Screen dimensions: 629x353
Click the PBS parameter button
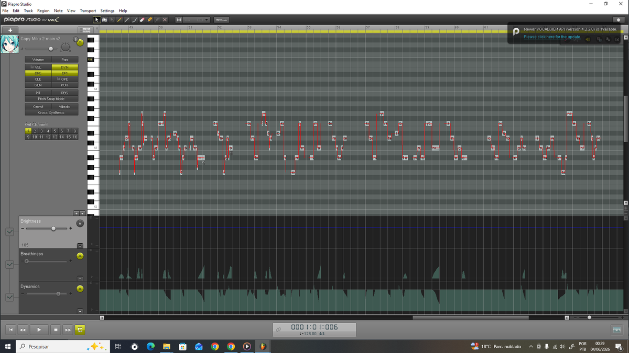pos(64,93)
